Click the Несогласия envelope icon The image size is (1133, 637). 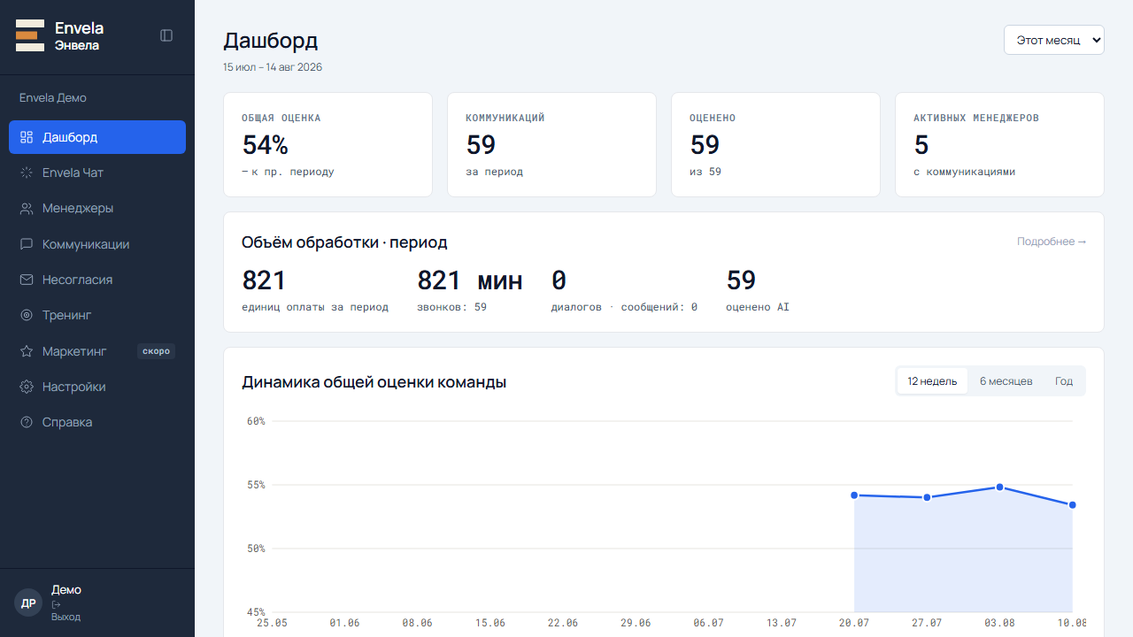point(27,280)
